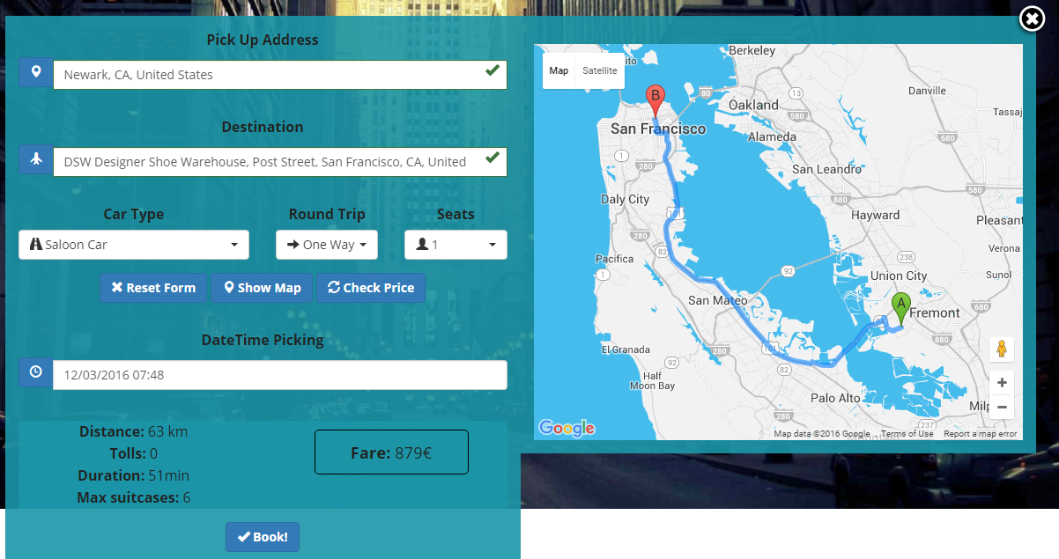Zoom out on the map

tap(1001, 407)
